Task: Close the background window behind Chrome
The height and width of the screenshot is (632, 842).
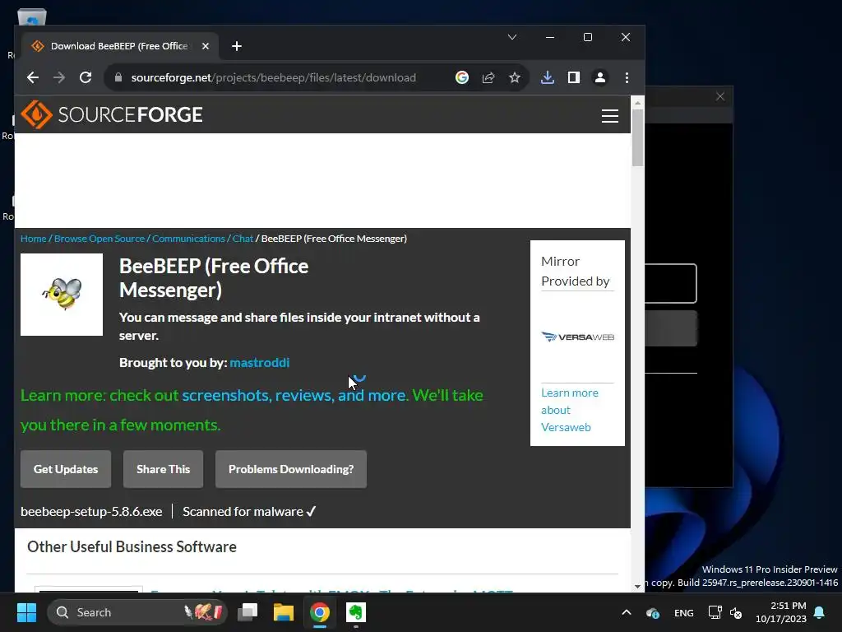Action: 720,97
